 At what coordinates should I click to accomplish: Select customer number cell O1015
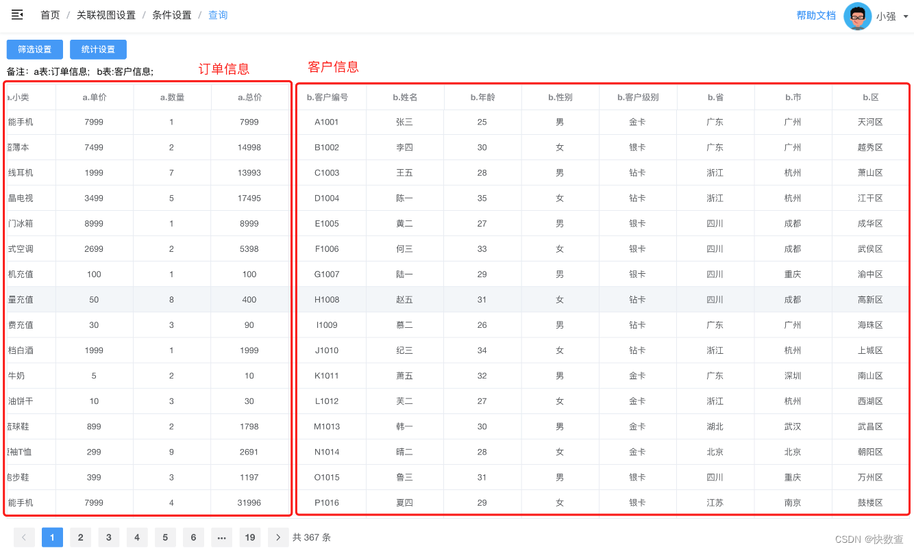tap(327, 476)
